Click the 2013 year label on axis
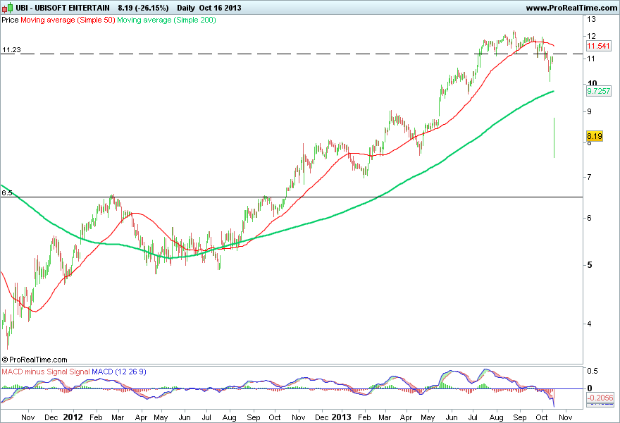 click(x=341, y=417)
